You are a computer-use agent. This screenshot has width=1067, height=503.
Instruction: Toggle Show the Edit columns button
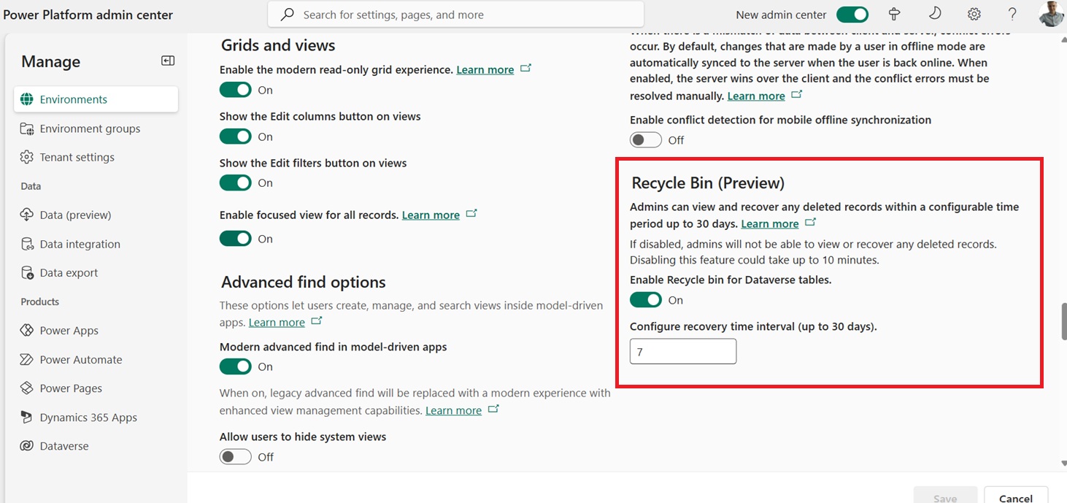click(236, 137)
